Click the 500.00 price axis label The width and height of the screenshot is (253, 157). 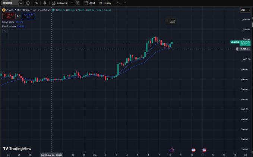click(x=244, y=109)
